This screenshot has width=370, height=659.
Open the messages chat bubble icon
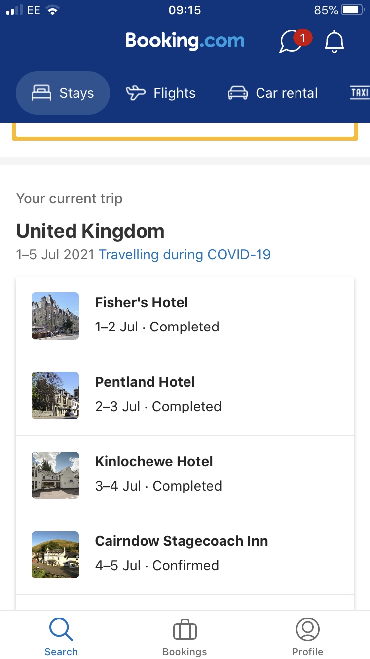tap(292, 42)
